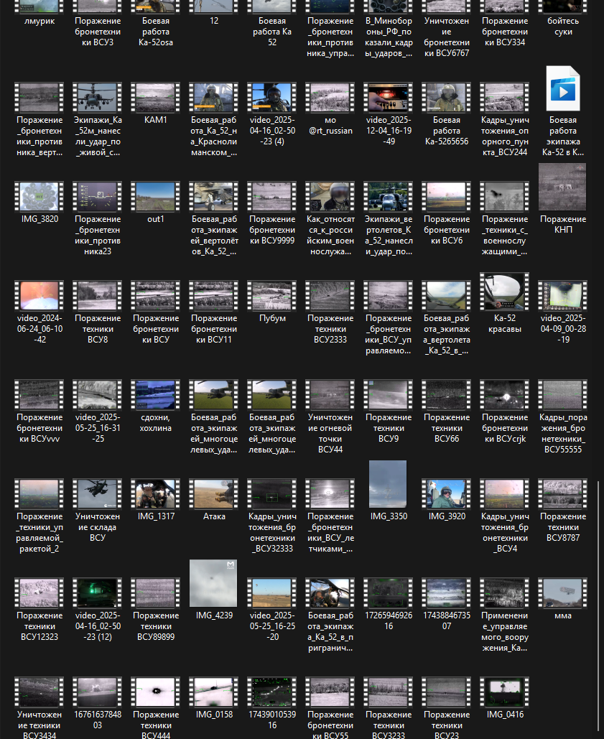
Task: Select video_2025-05-25_16-31-25 file
Action: point(98,412)
